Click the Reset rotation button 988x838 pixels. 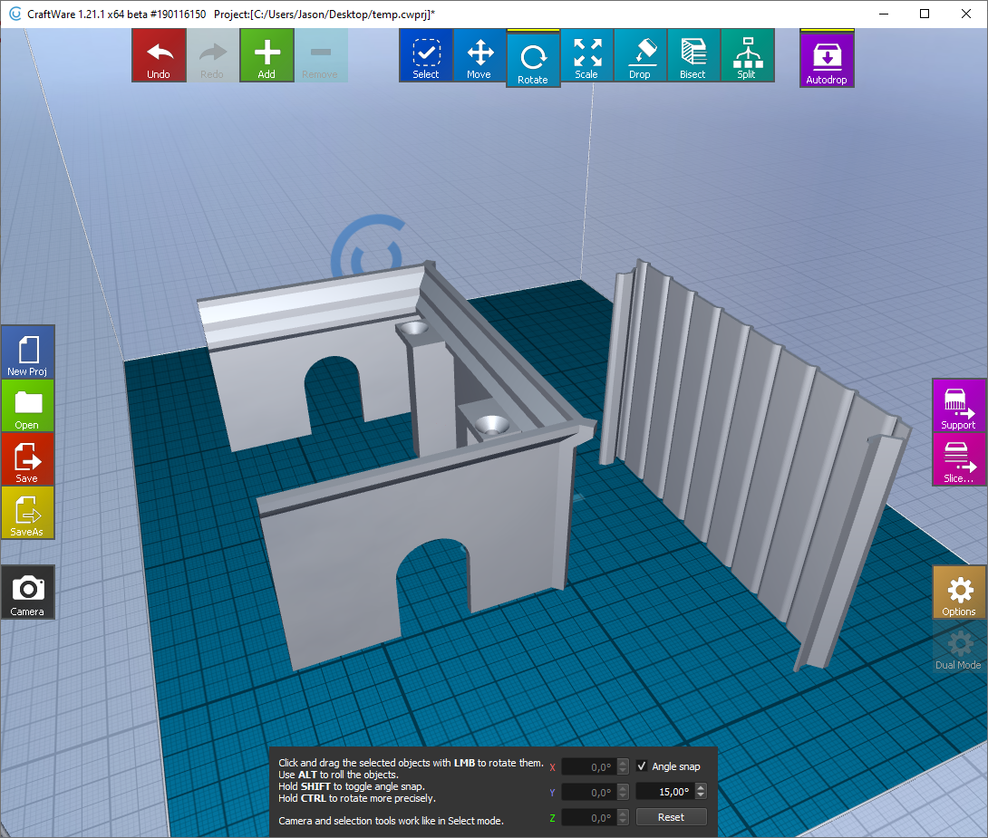(x=671, y=817)
